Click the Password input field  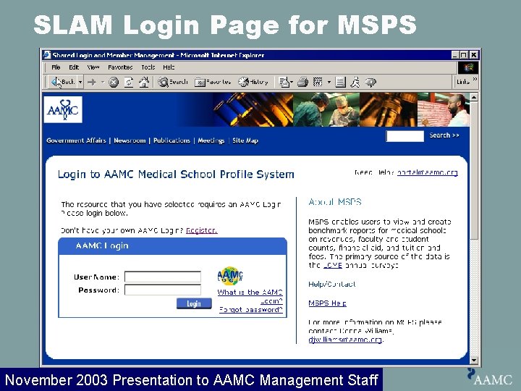(163, 290)
